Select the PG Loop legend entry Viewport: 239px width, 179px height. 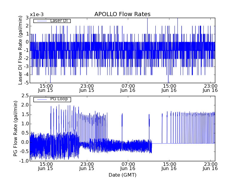tap(59, 99)
